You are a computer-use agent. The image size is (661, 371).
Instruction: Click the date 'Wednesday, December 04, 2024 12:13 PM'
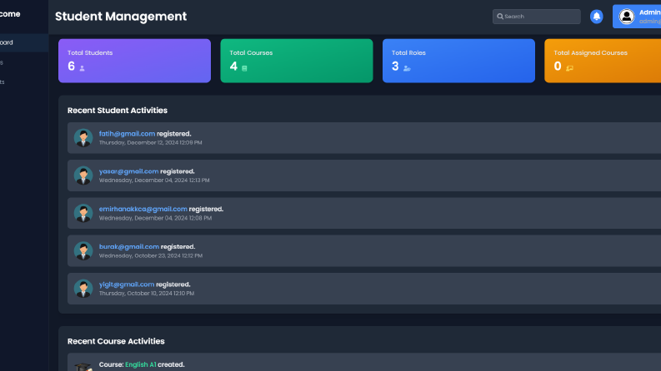point(154,180)
